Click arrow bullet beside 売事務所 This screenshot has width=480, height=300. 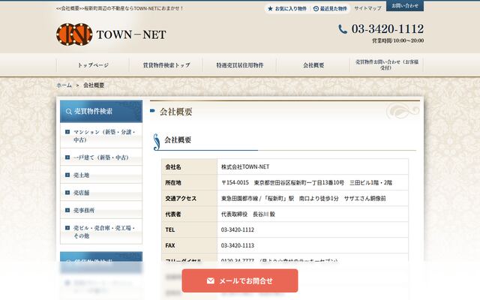[x=67, y=210]
